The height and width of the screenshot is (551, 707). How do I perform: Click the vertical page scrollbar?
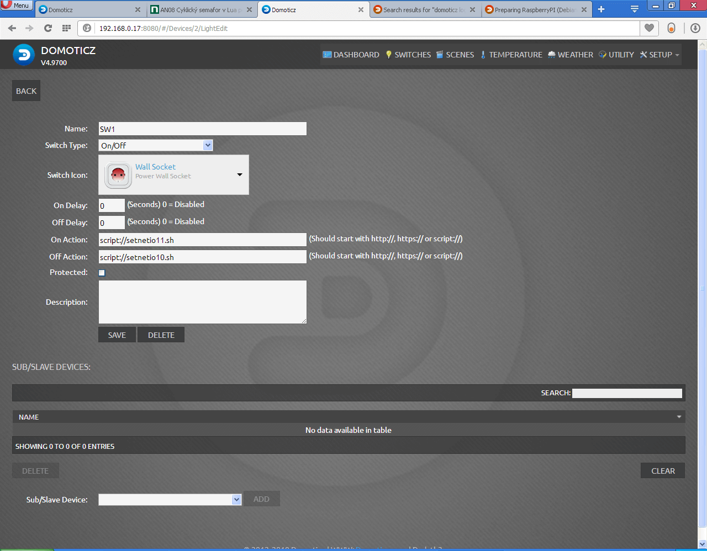(703, 287)
